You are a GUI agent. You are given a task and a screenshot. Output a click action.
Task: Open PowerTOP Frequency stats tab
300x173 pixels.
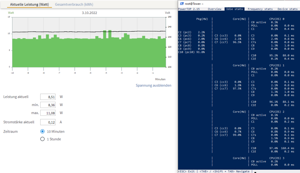coord(260,9)
